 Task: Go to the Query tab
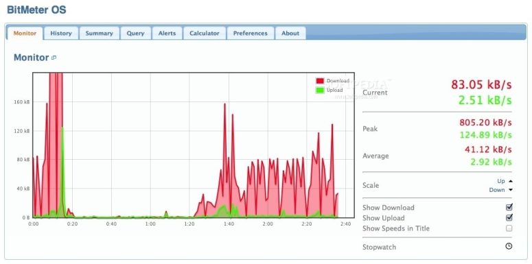(135, 33)
